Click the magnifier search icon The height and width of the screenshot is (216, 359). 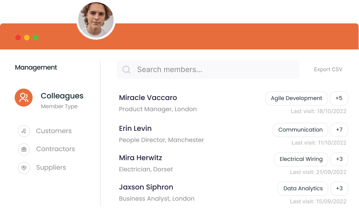pyautogui.click(x=126, y=70)
